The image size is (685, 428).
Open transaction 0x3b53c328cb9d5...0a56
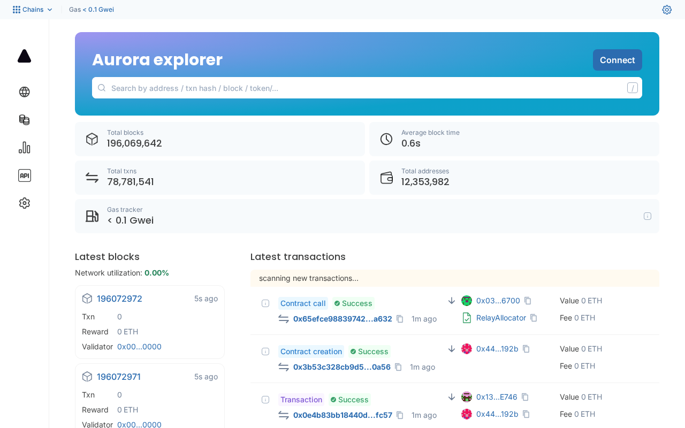pyautogui.click(x=341, y=367)
